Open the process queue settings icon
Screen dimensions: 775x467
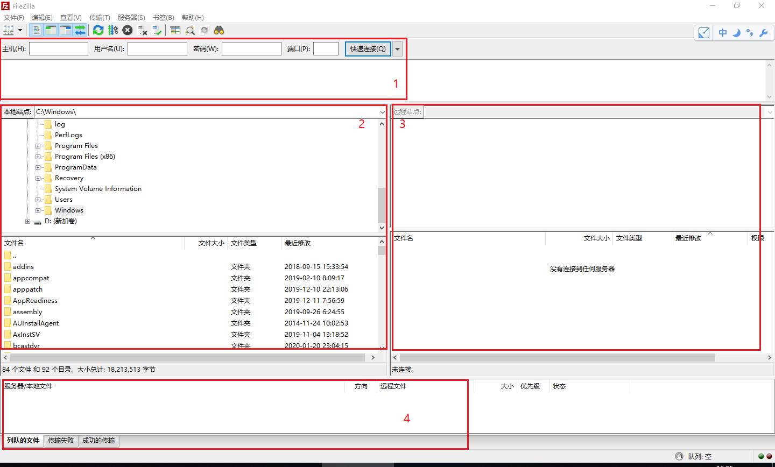(113, 30)
